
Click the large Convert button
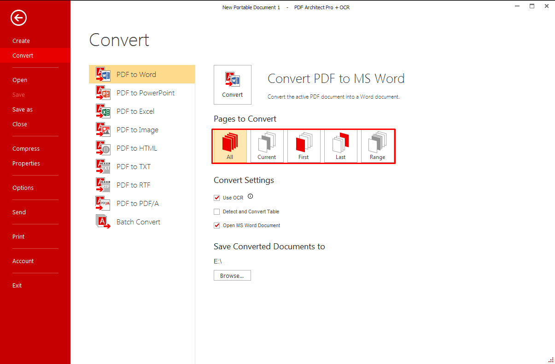point(233,85)
